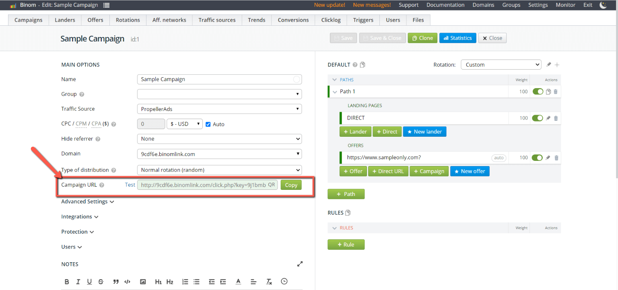Screen dimensions: 618x290
Task: Add new rotation plus icon
Action: pyautogui.click(x=557, y=64)
